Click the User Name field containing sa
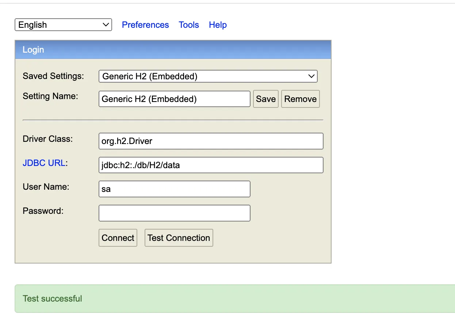The image size is (455, 318). 174,189
